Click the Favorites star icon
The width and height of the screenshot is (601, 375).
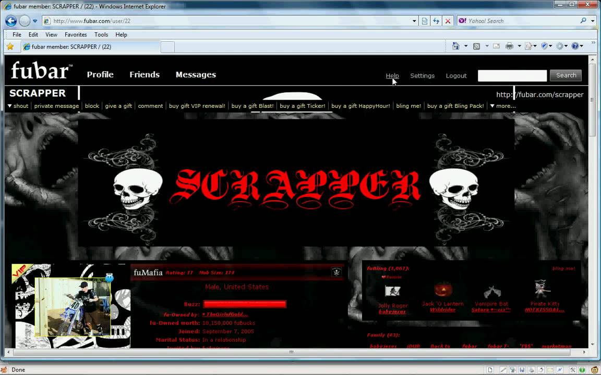(10, 47)
